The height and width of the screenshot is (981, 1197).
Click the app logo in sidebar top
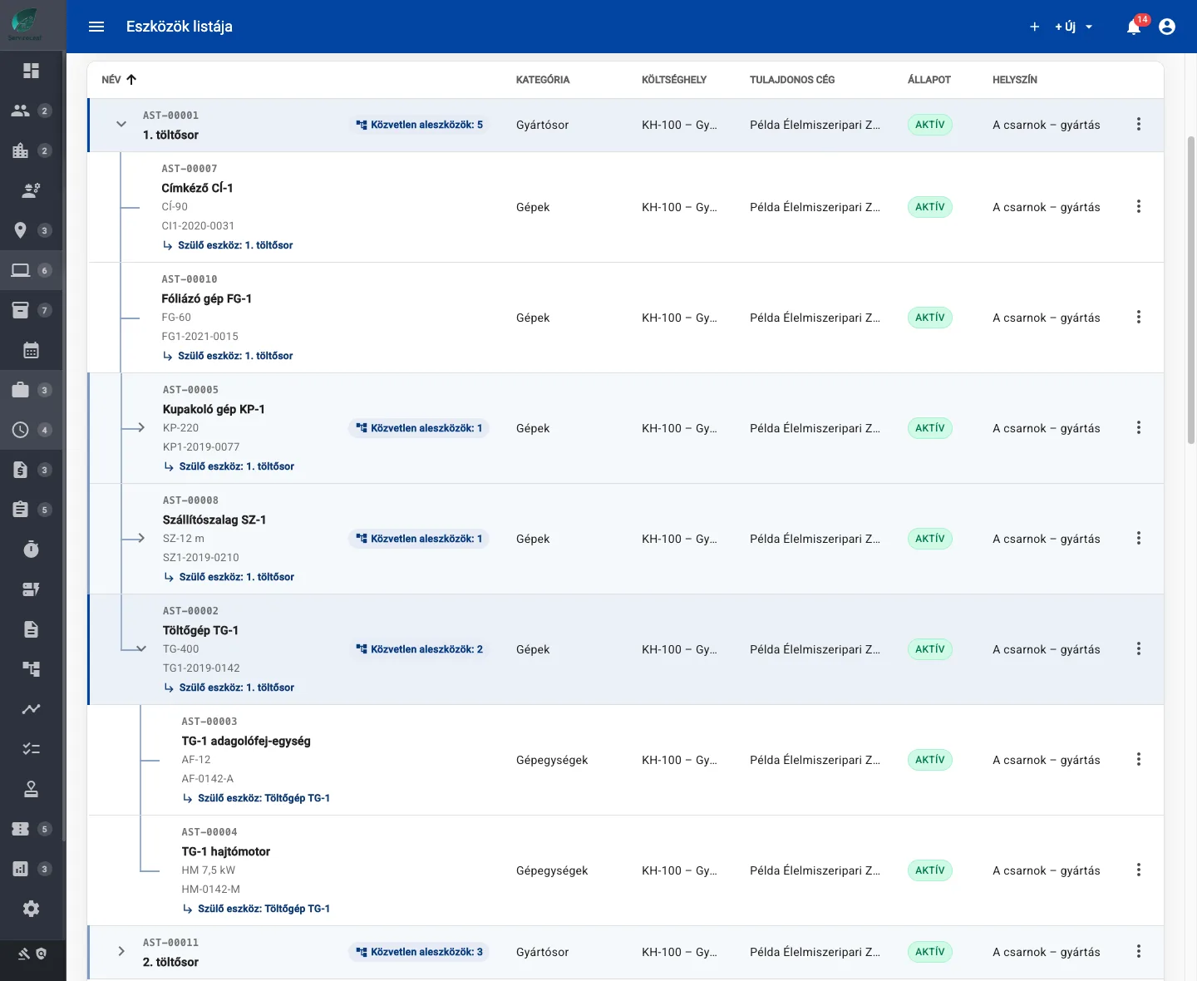25,23
